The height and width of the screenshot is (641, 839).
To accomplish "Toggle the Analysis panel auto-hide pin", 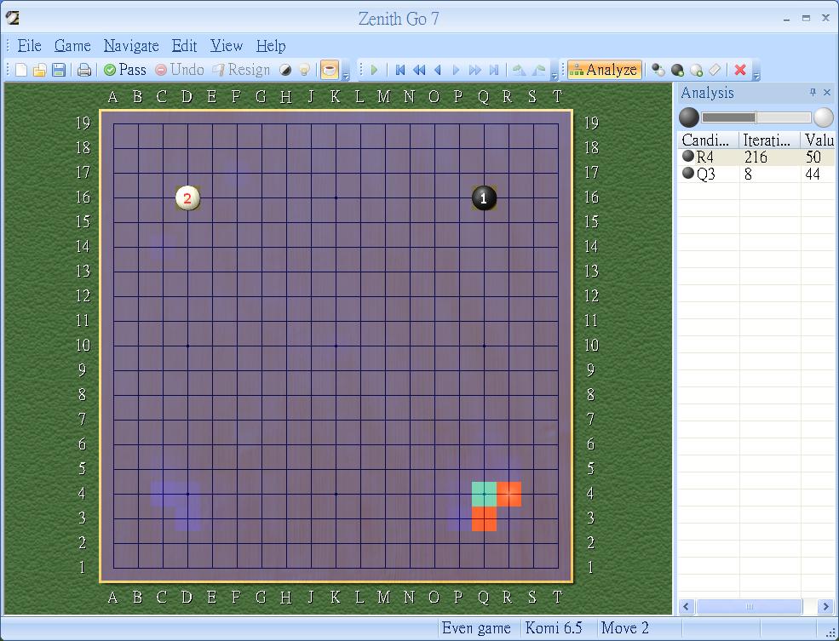I will [813, 93].
